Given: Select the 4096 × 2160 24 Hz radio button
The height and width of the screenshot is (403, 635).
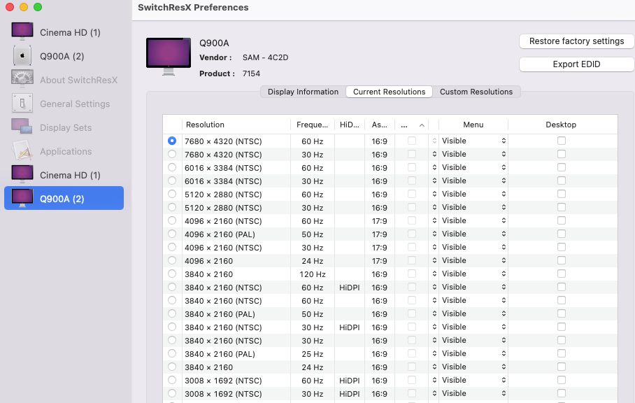Looking at the screenshot, I should [172, 260].
